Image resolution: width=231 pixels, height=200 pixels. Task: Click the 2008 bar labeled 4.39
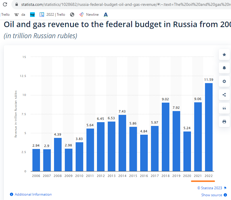(x=58, y=155)
